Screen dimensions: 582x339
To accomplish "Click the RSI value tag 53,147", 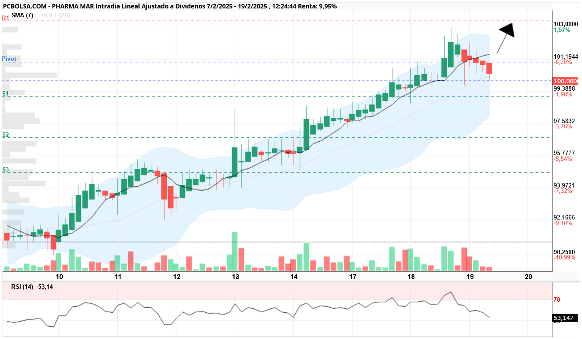I will (565, 318).
